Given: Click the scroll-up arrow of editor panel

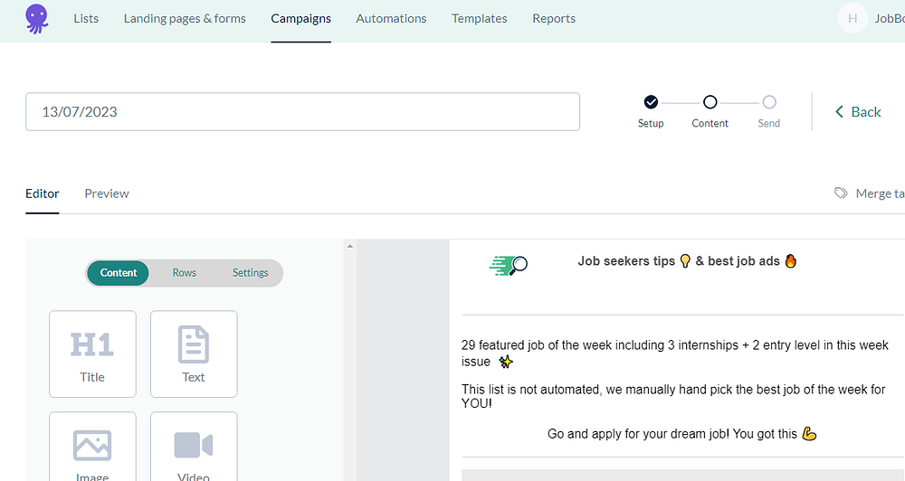Looking at the screenshot, I should point(349,246).
